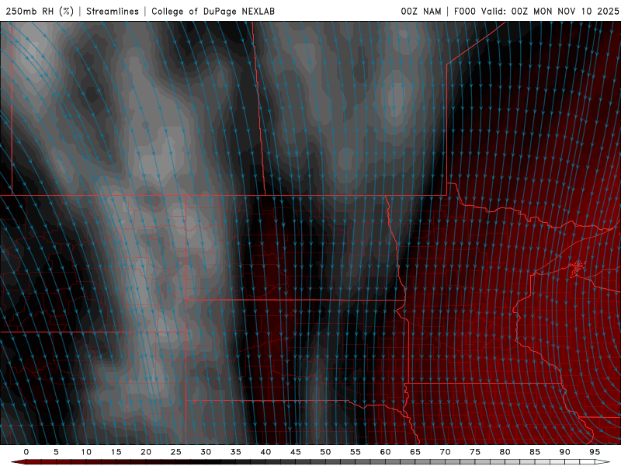The image size is (621, 466).
Task: Click the colorbar label "50"
Action: [x=325, y=452]
